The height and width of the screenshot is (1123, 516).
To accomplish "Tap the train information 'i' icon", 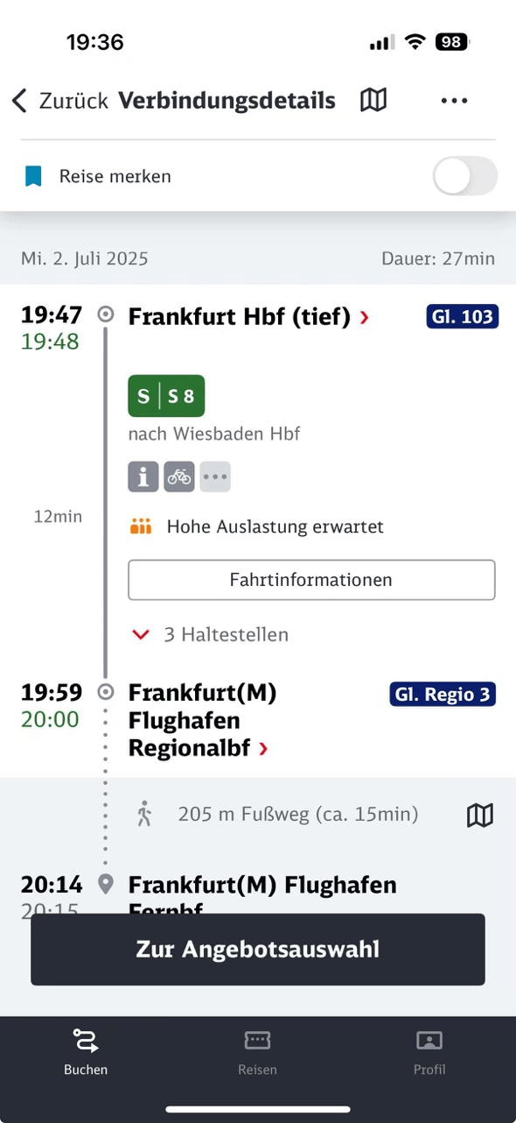I will tap(143, 477).
